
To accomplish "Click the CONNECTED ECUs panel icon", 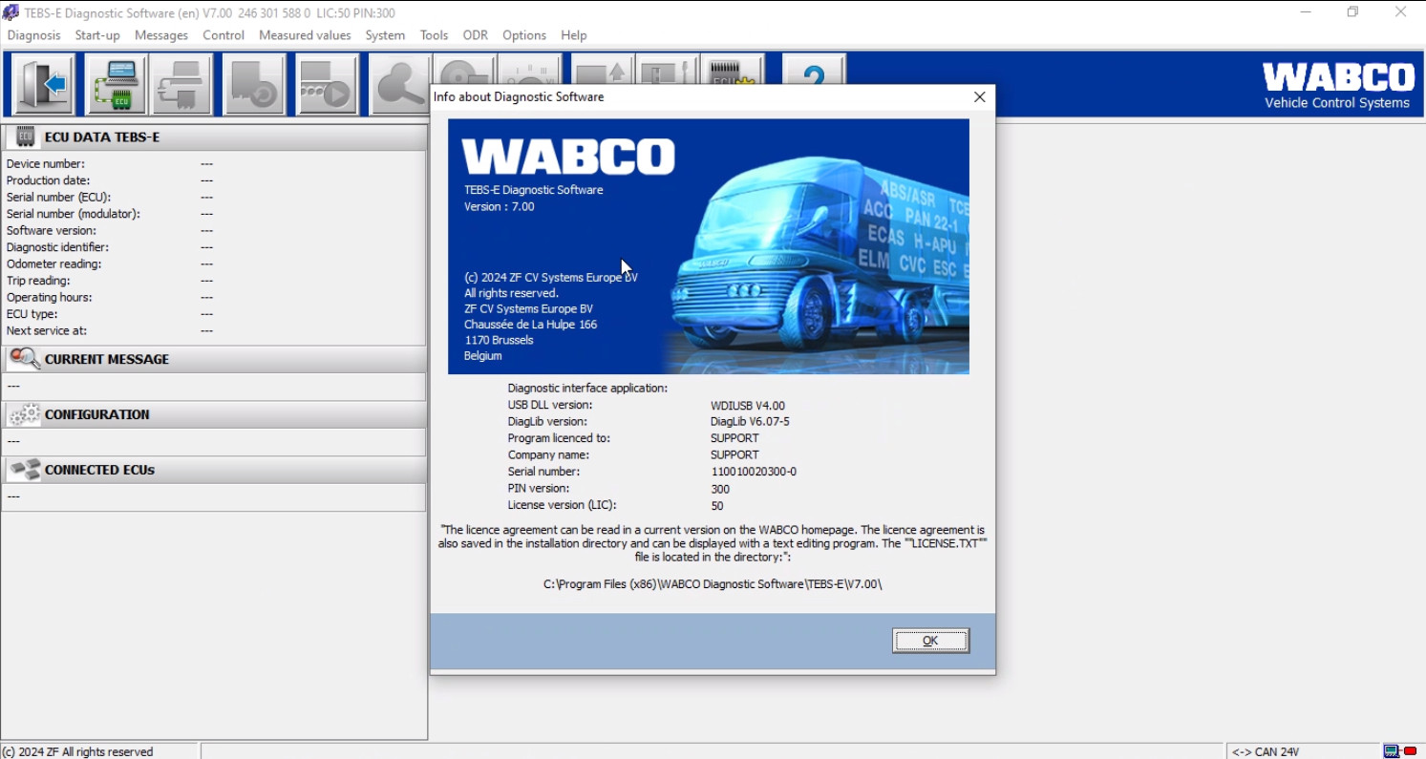I will [x=25, y=470].
